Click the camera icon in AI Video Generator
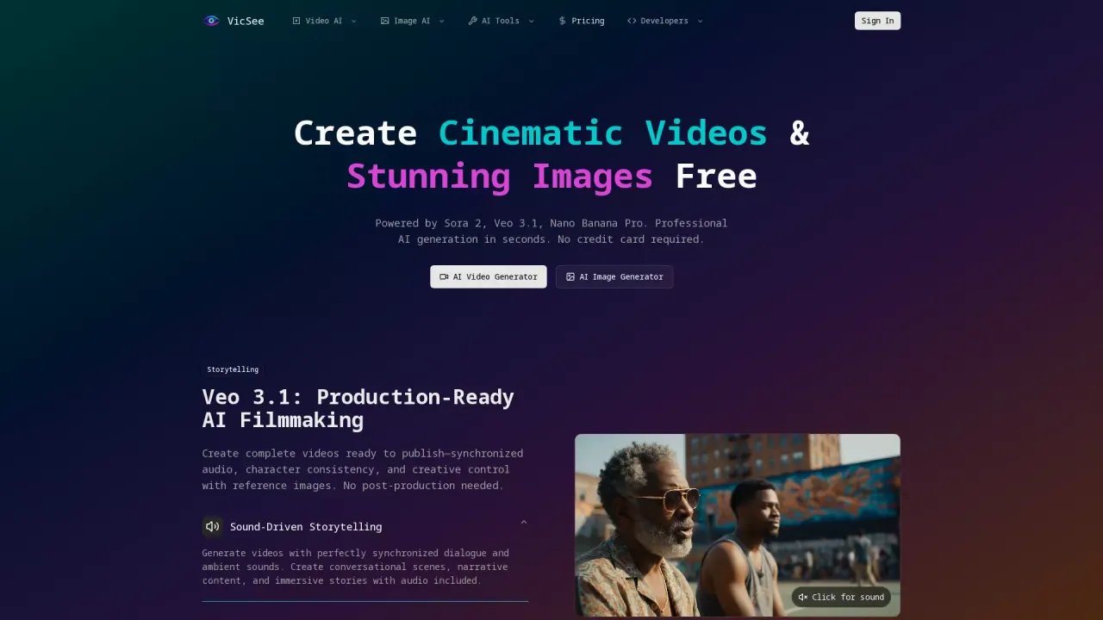The width and height of the screenshot is (1103, 620). (x=444, y=276)
